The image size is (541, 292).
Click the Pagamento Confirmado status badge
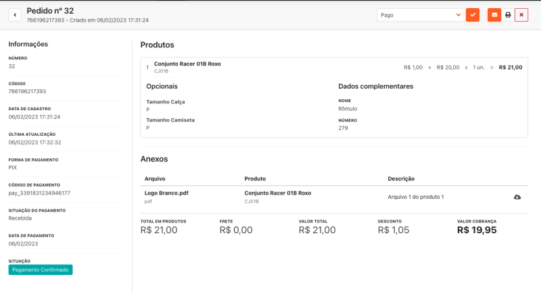pyautogui.click(x=40, y=270)
